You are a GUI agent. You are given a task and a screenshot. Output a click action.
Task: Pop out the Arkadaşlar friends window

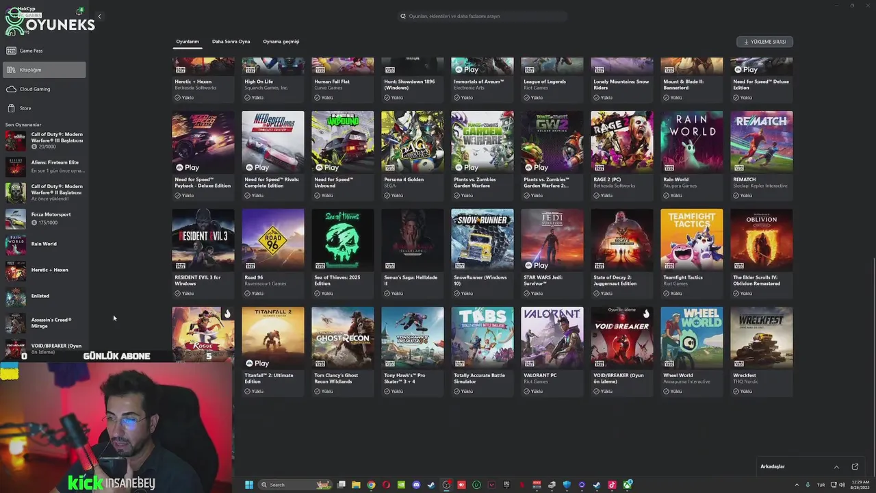pyautogui.click(x=855, y=467)
